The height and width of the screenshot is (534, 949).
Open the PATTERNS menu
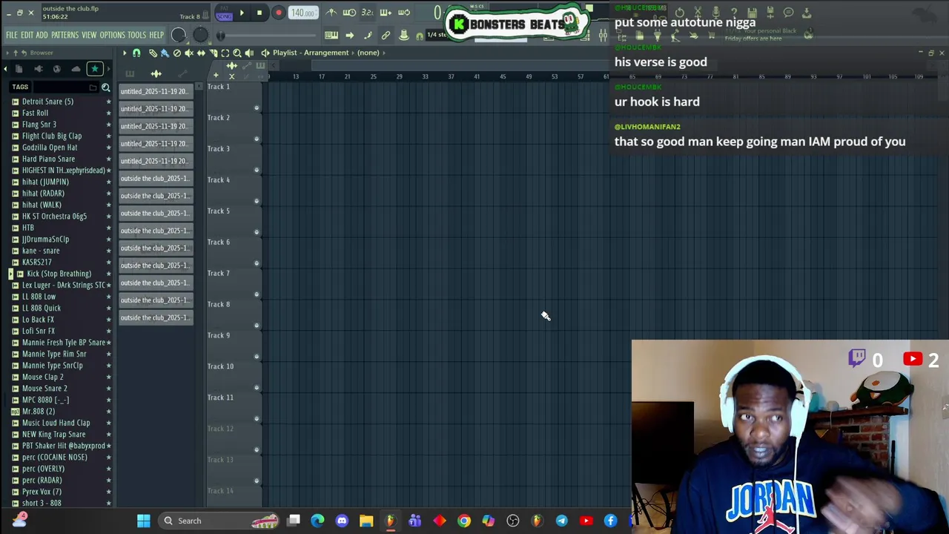[x=65, y=35]
